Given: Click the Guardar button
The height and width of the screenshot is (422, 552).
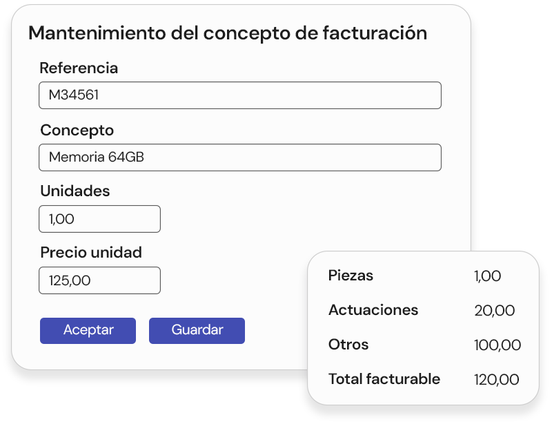Looking at the screenshot, I should (x=196, y=330).
